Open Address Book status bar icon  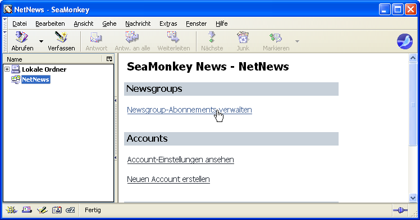point(57,210)
